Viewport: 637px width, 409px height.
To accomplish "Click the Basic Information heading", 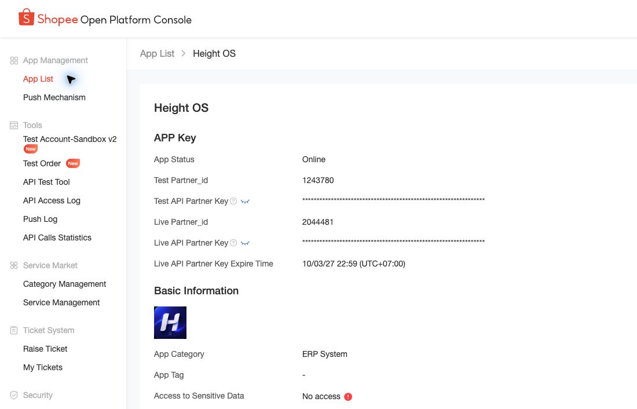I will 196,291.
